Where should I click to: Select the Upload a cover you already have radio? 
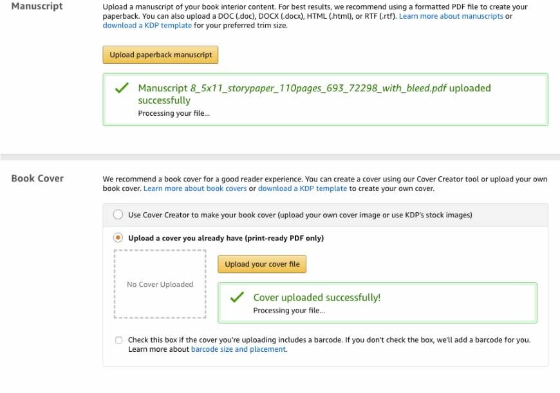pos(118,238)
